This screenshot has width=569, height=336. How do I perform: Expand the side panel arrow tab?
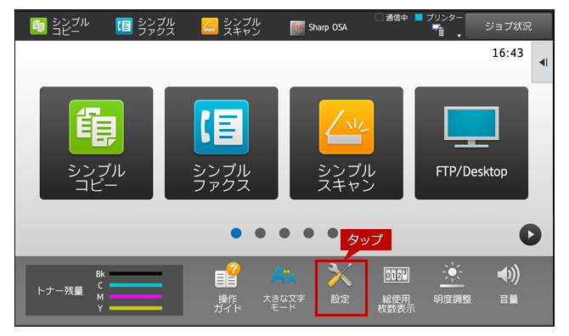pyautogui.click(x=543, y=62)
